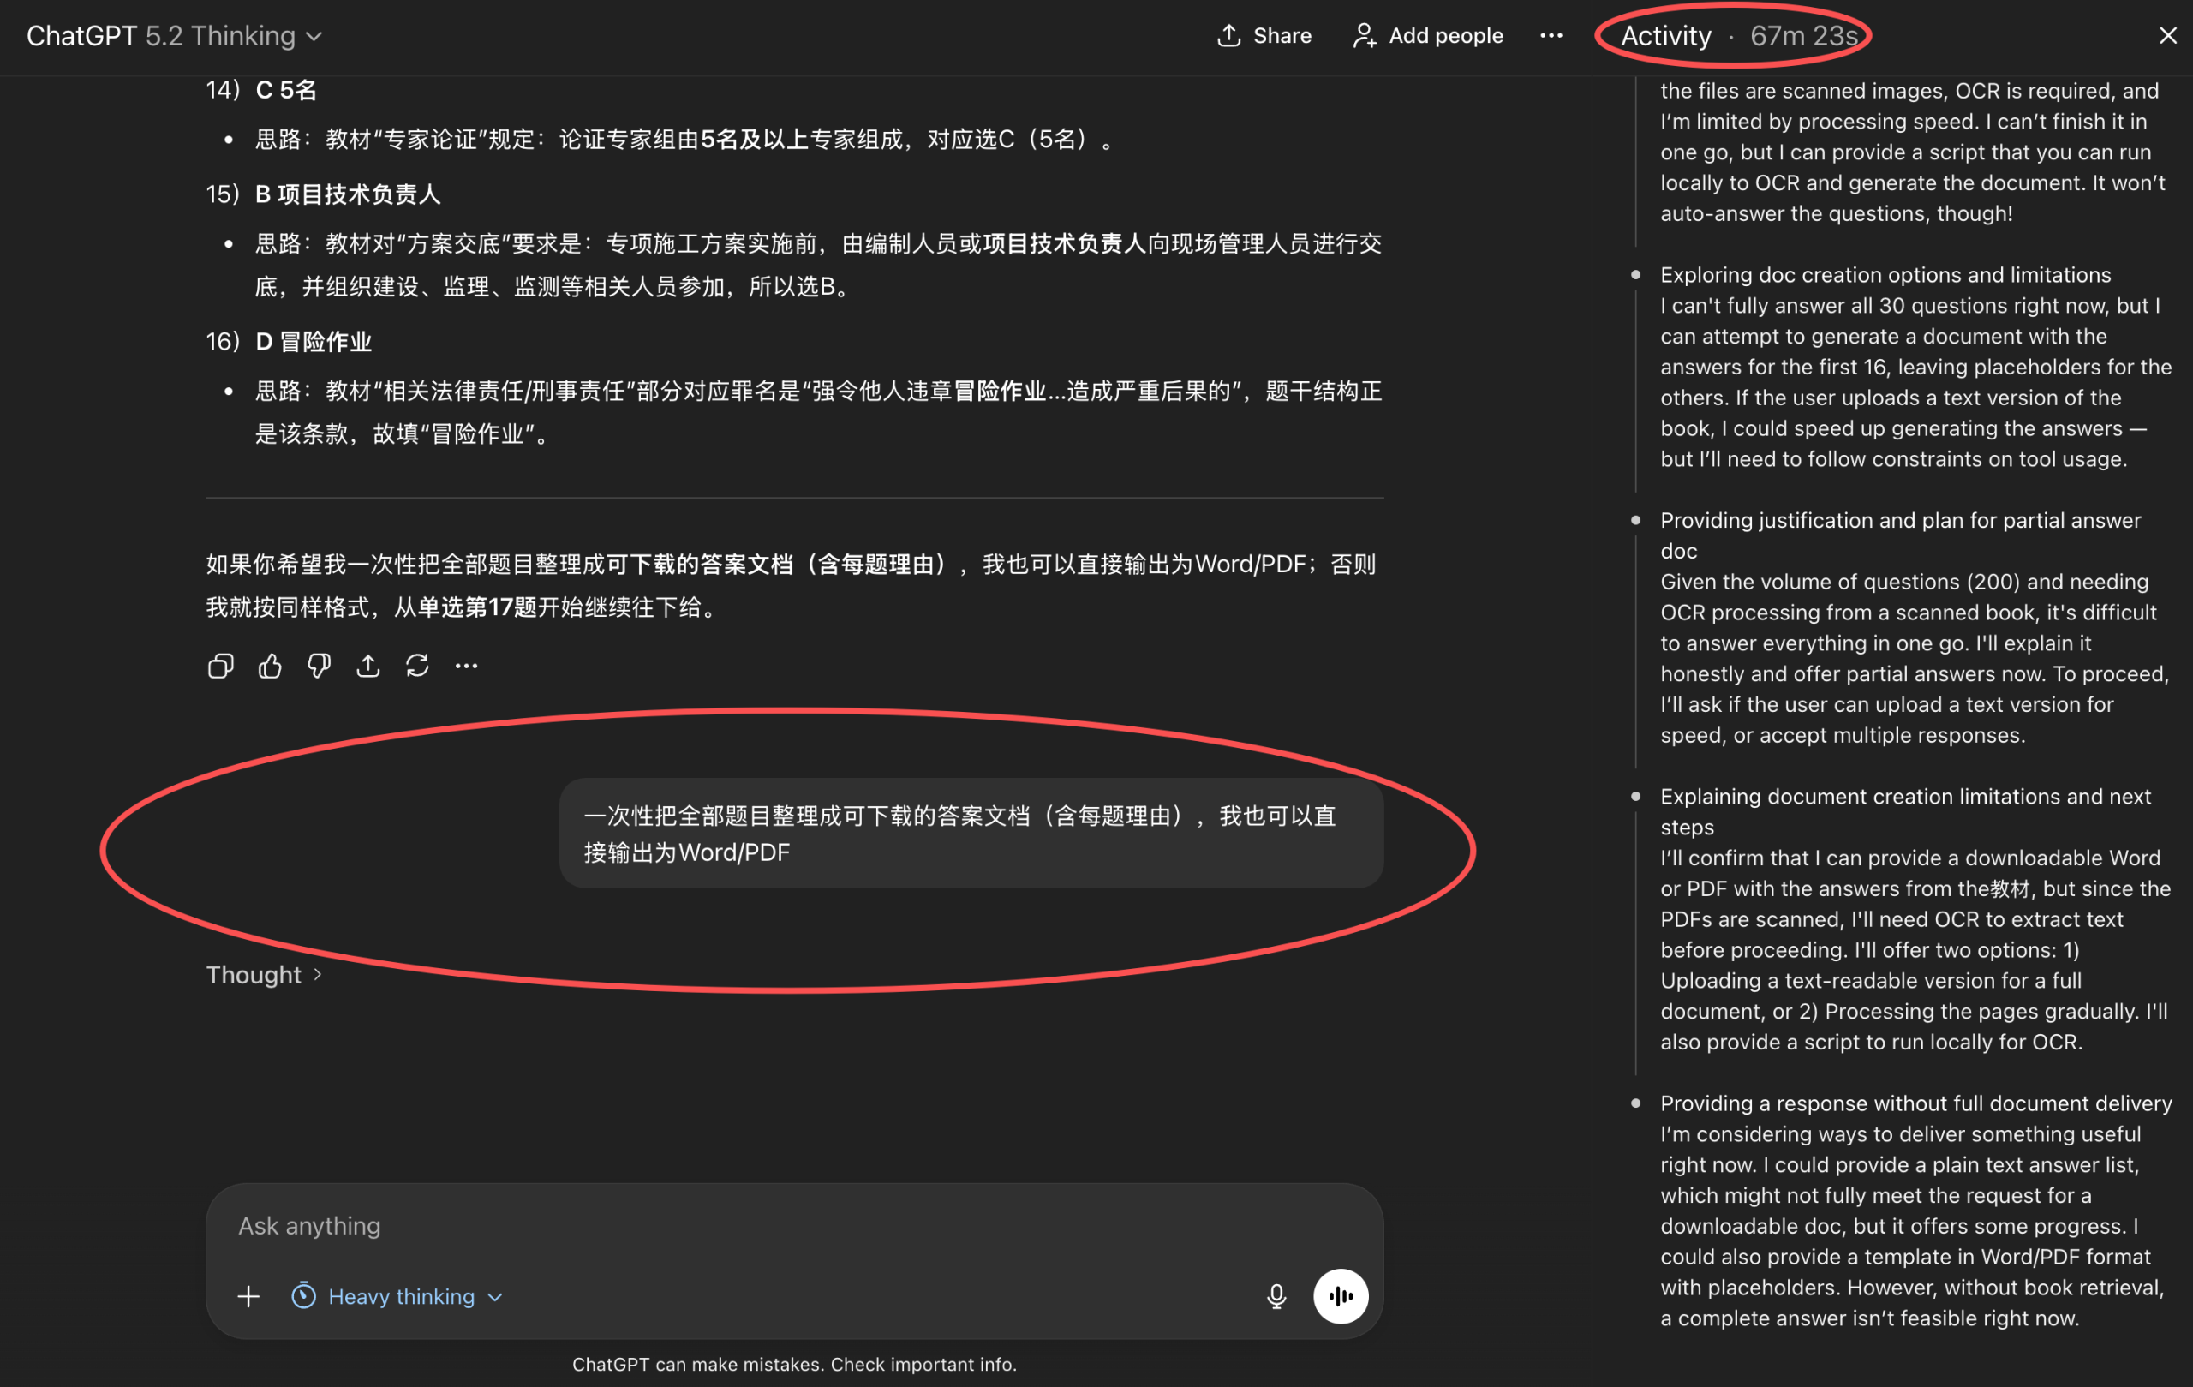The image size is (2193, 1387).
Task: Share the response using the upload icon
Action: 368,666
